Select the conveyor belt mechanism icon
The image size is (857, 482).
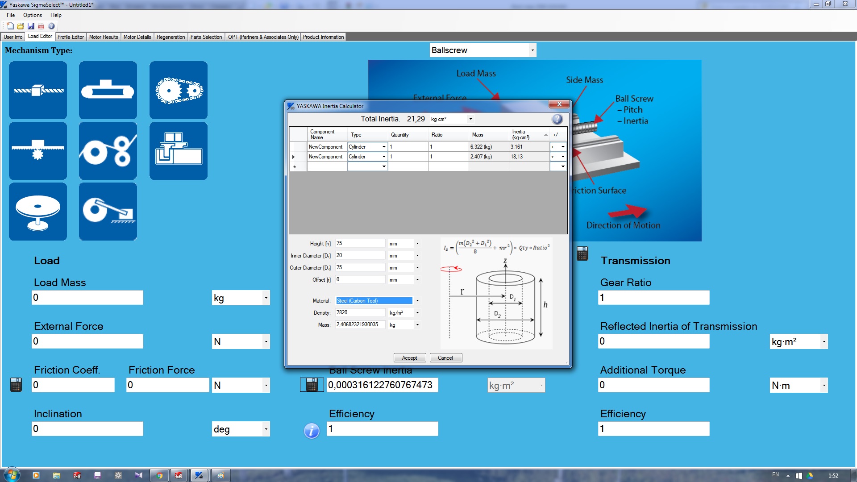tap(108, 90)
